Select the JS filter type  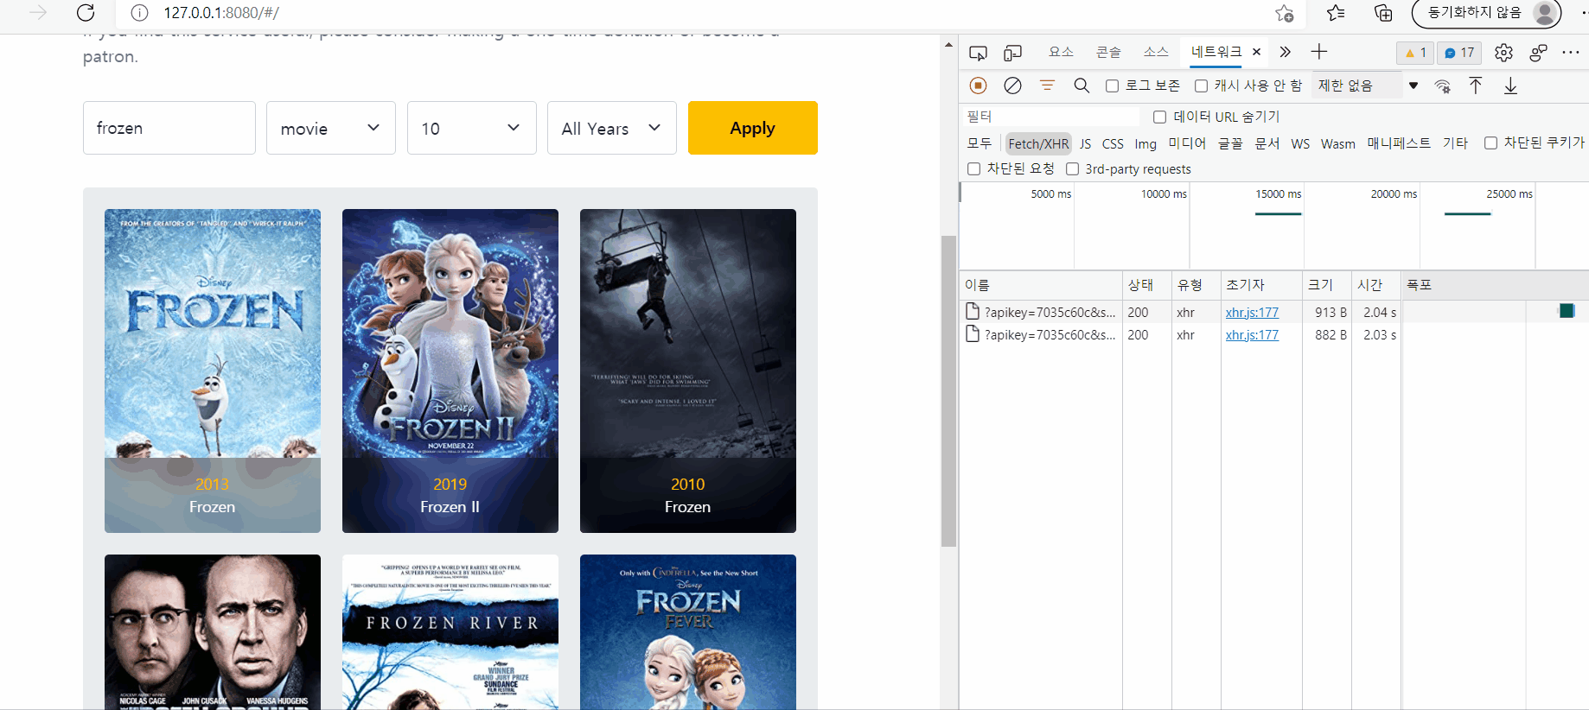(1085, 143)
